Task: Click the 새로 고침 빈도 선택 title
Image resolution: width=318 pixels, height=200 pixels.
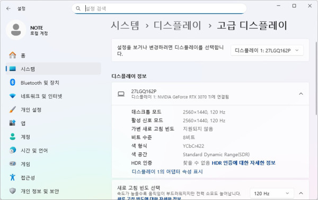Action: pos(139,188)
